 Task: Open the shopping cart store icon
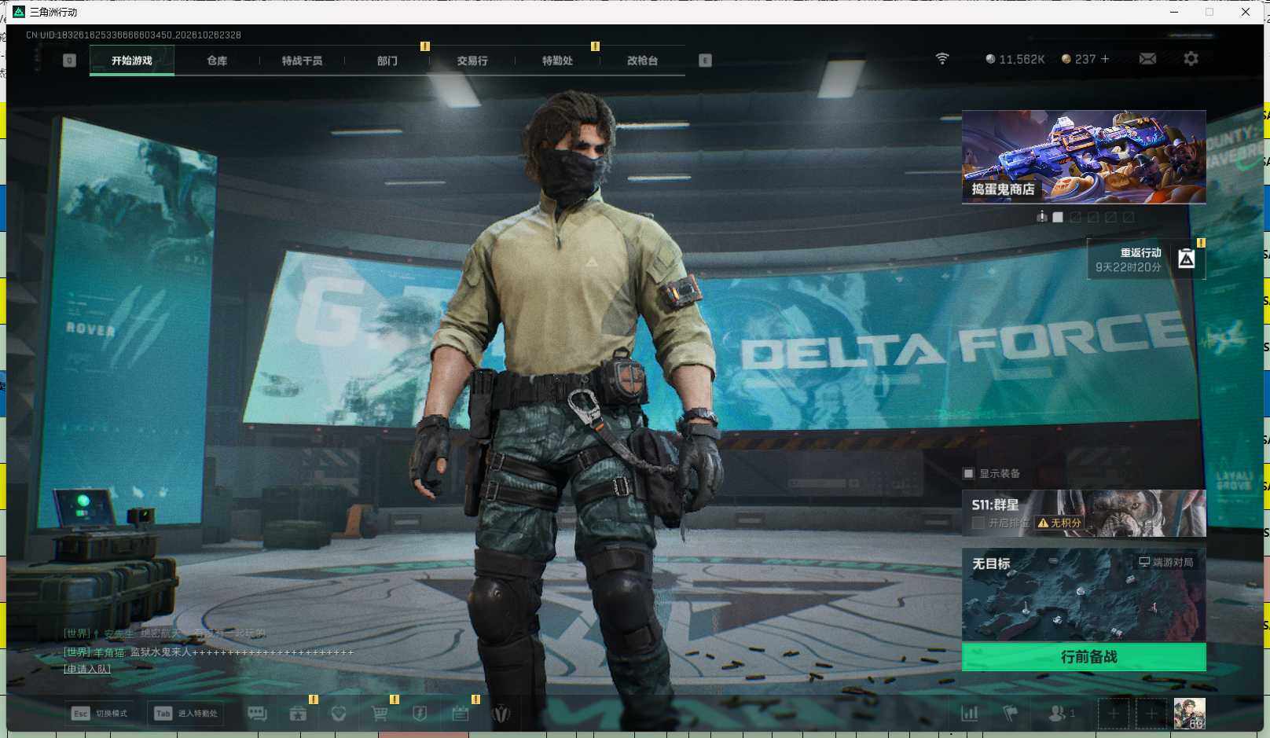coord(380,714)
